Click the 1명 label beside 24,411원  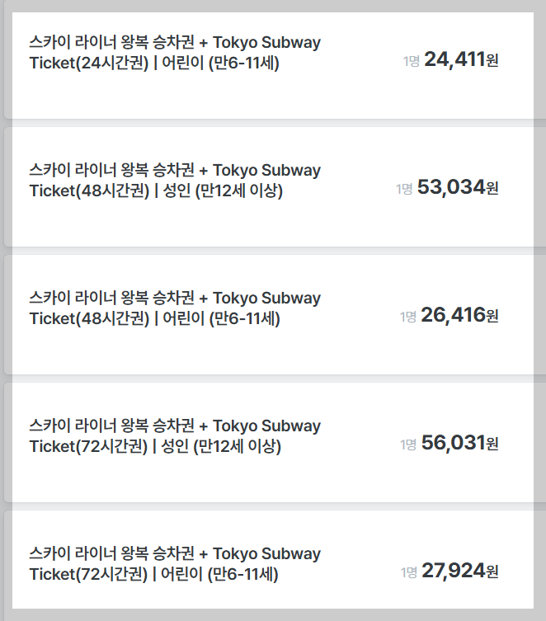pos(412,61)
